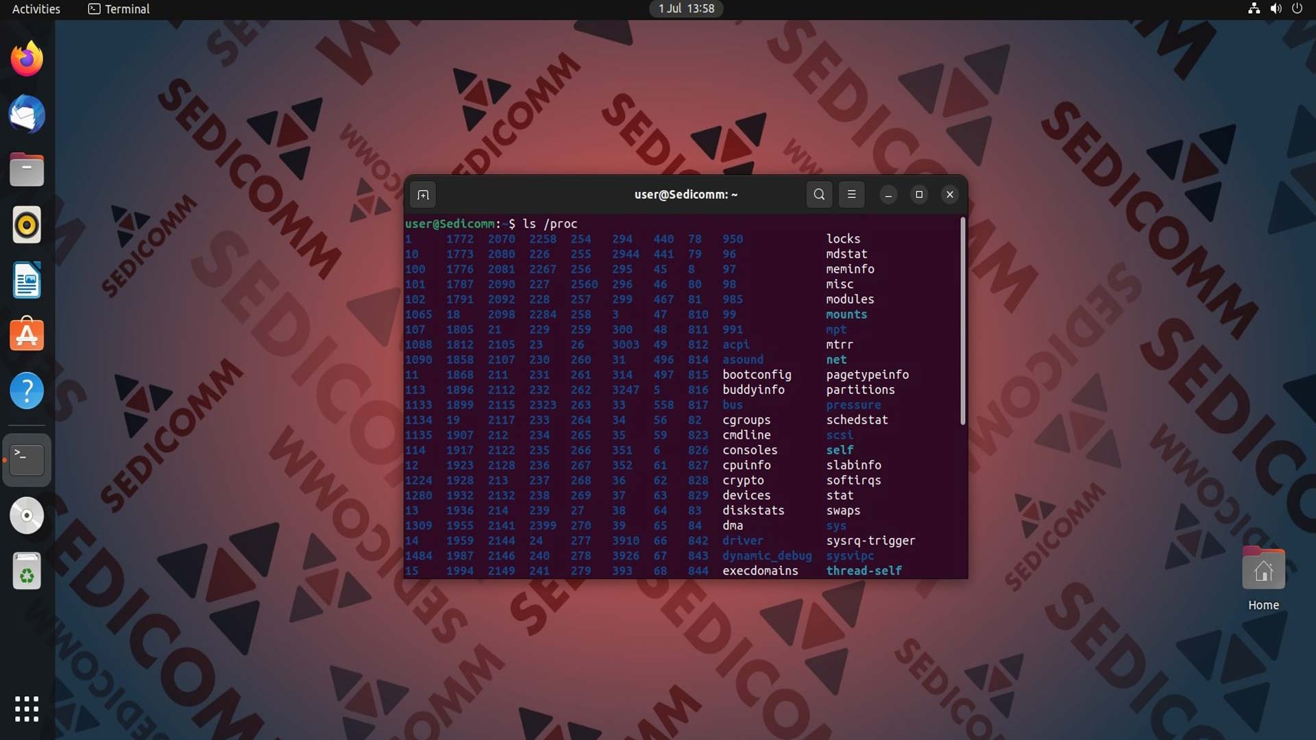The height and width of the screenshot is (740, 1316).
Task: Click the 'consoles' entry
Action: click(x=750, y=450)
